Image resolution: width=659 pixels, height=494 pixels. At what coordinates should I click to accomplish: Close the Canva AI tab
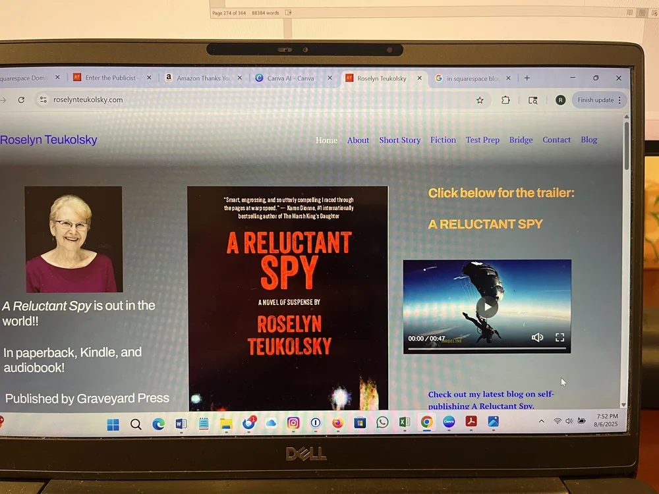coord(329,78)
